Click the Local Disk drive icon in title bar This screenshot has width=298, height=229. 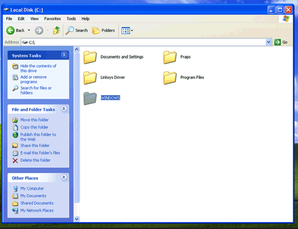pyautogui.click(x=6, y=10)
